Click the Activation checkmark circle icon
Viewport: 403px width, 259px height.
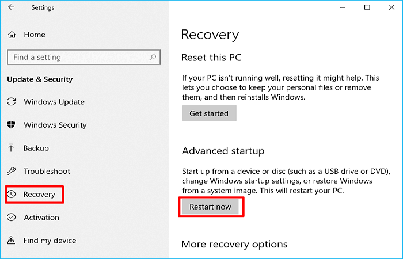[x=12, y=218]
